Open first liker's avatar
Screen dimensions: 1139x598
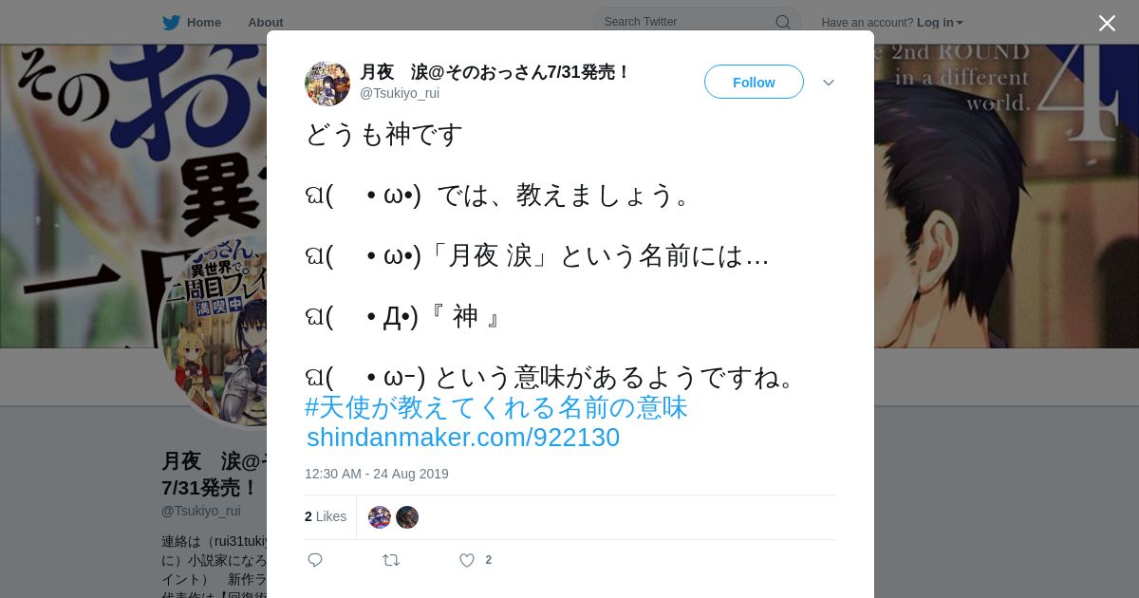click(380, 517)
